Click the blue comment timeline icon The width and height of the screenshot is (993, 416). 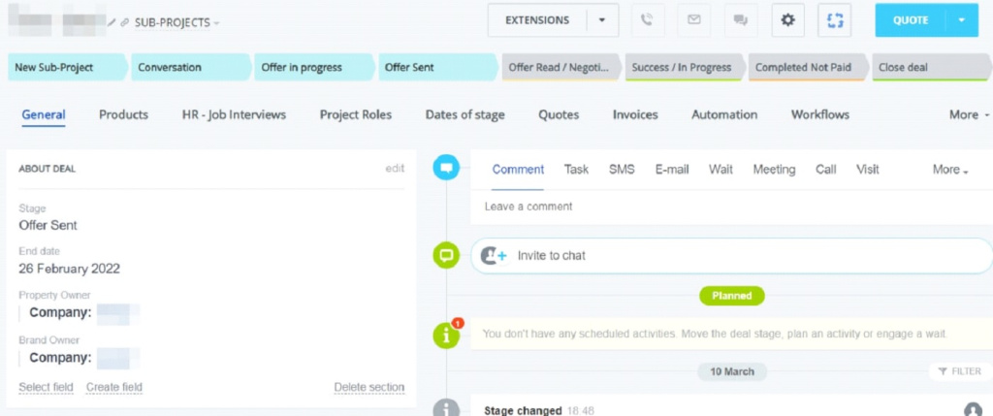(x=446, y=168)
